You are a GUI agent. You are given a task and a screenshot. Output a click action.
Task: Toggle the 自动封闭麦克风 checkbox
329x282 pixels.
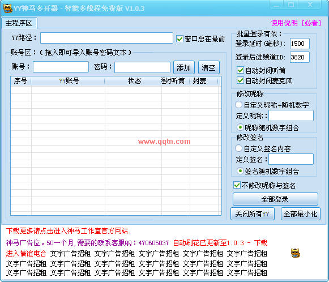pos(240,80)
